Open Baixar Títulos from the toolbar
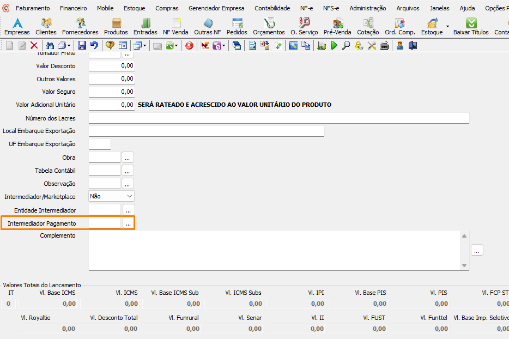The height and width of the screenshot is (339, 509). point(471,27)
